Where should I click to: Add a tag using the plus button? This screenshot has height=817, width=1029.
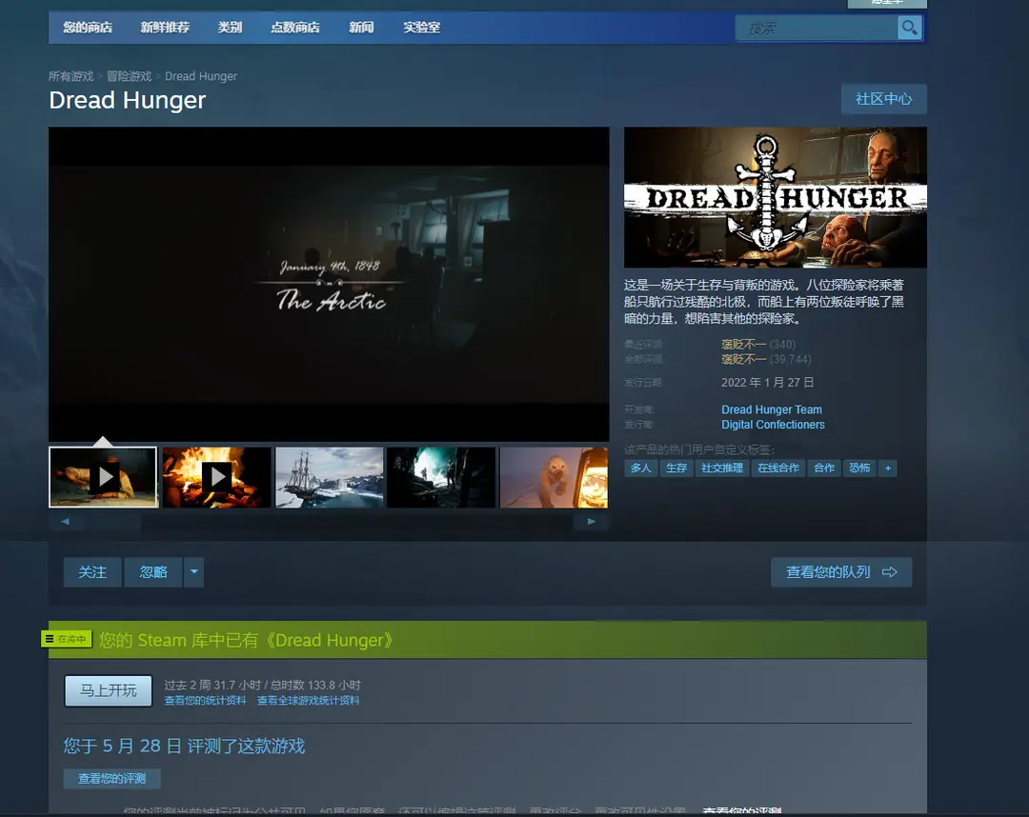(888, 468)
